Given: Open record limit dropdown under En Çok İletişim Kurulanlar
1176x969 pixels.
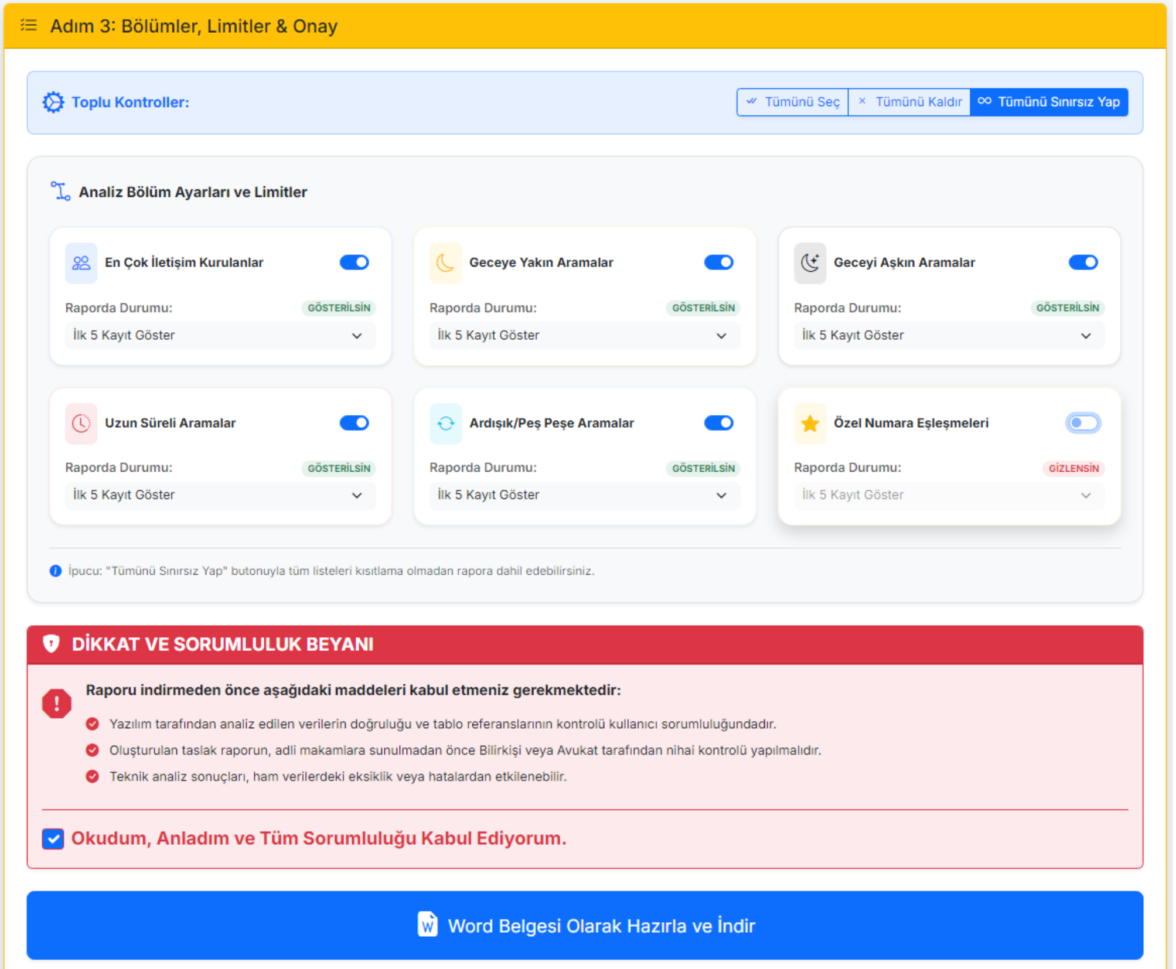Looking at the screenshot, I should (220, 335).
